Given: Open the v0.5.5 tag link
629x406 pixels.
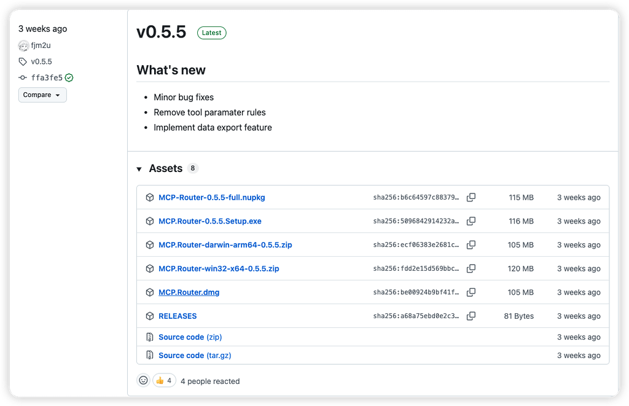Looking at the screenshot, I should click(41, 62).
